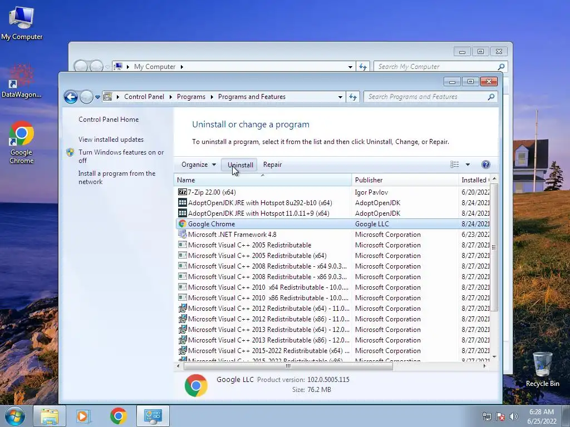Click the .NET Framework 4.8 row icon
This screenshot has height=427, width=570.
coord(182,235)
